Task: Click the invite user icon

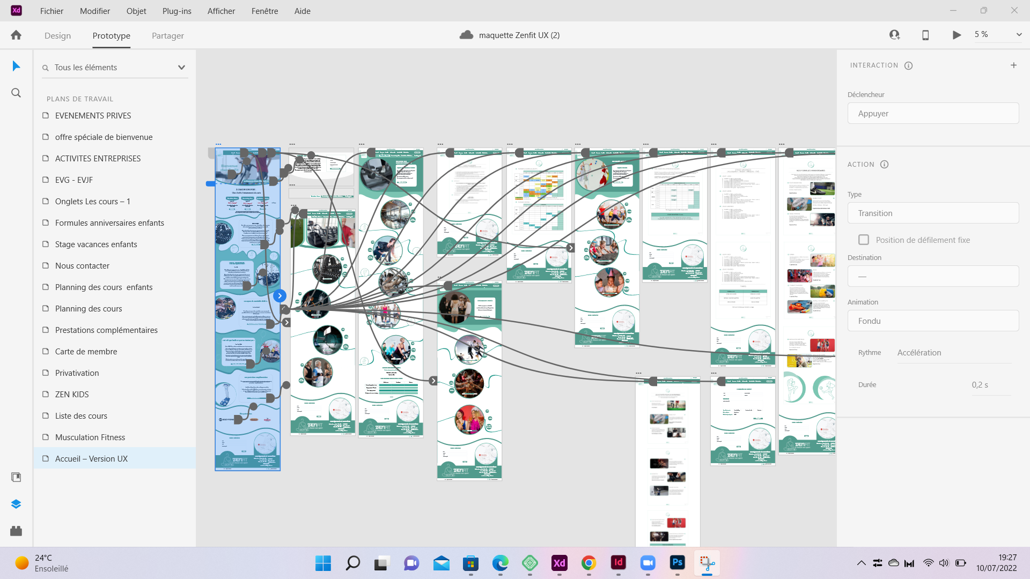Action: pyautogui.click(x=894, y=35)
